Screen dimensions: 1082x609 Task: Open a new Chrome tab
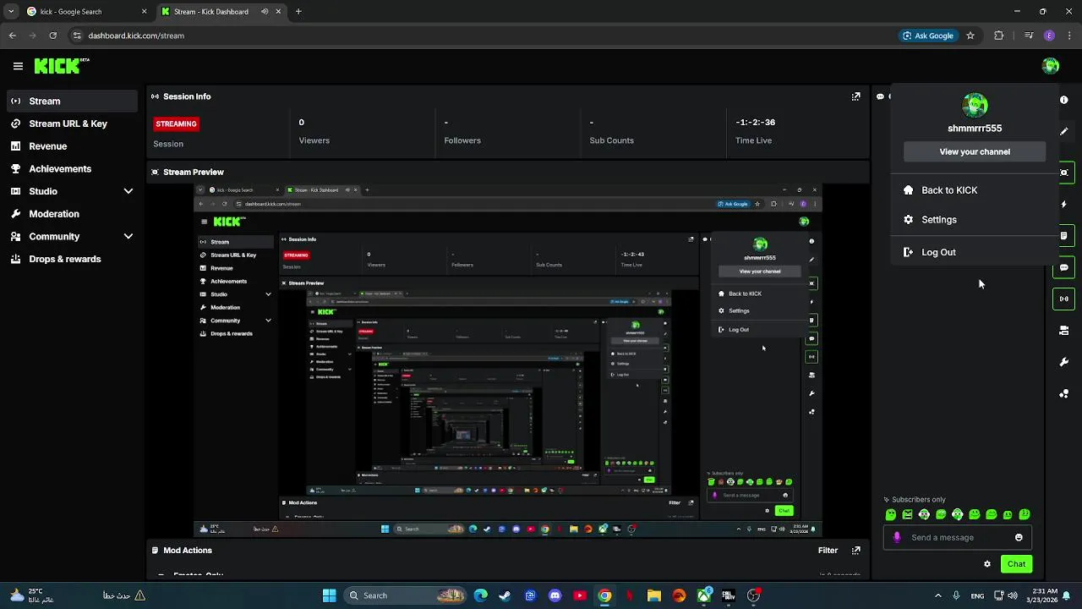tap(298, 12)
